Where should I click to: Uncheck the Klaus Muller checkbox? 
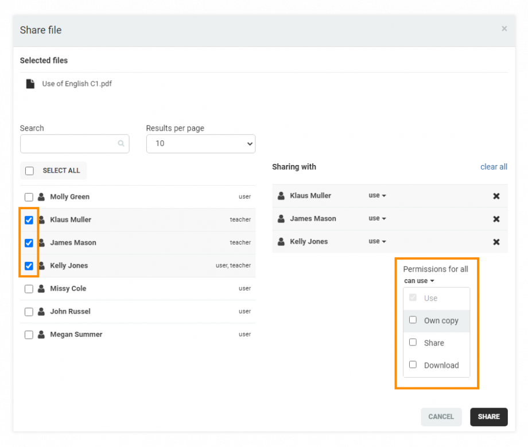click(x=29, y=220)
